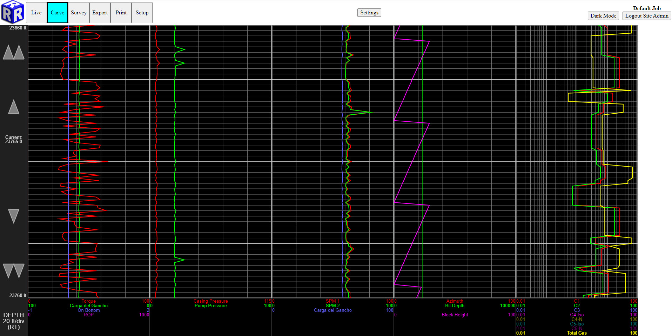Click the Default Job title
This screenshot has width=672, height=336.
647,8
